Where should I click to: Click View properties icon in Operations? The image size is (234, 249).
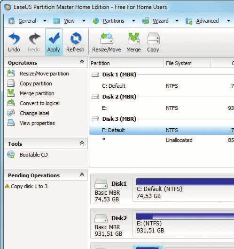pos(11,123)
